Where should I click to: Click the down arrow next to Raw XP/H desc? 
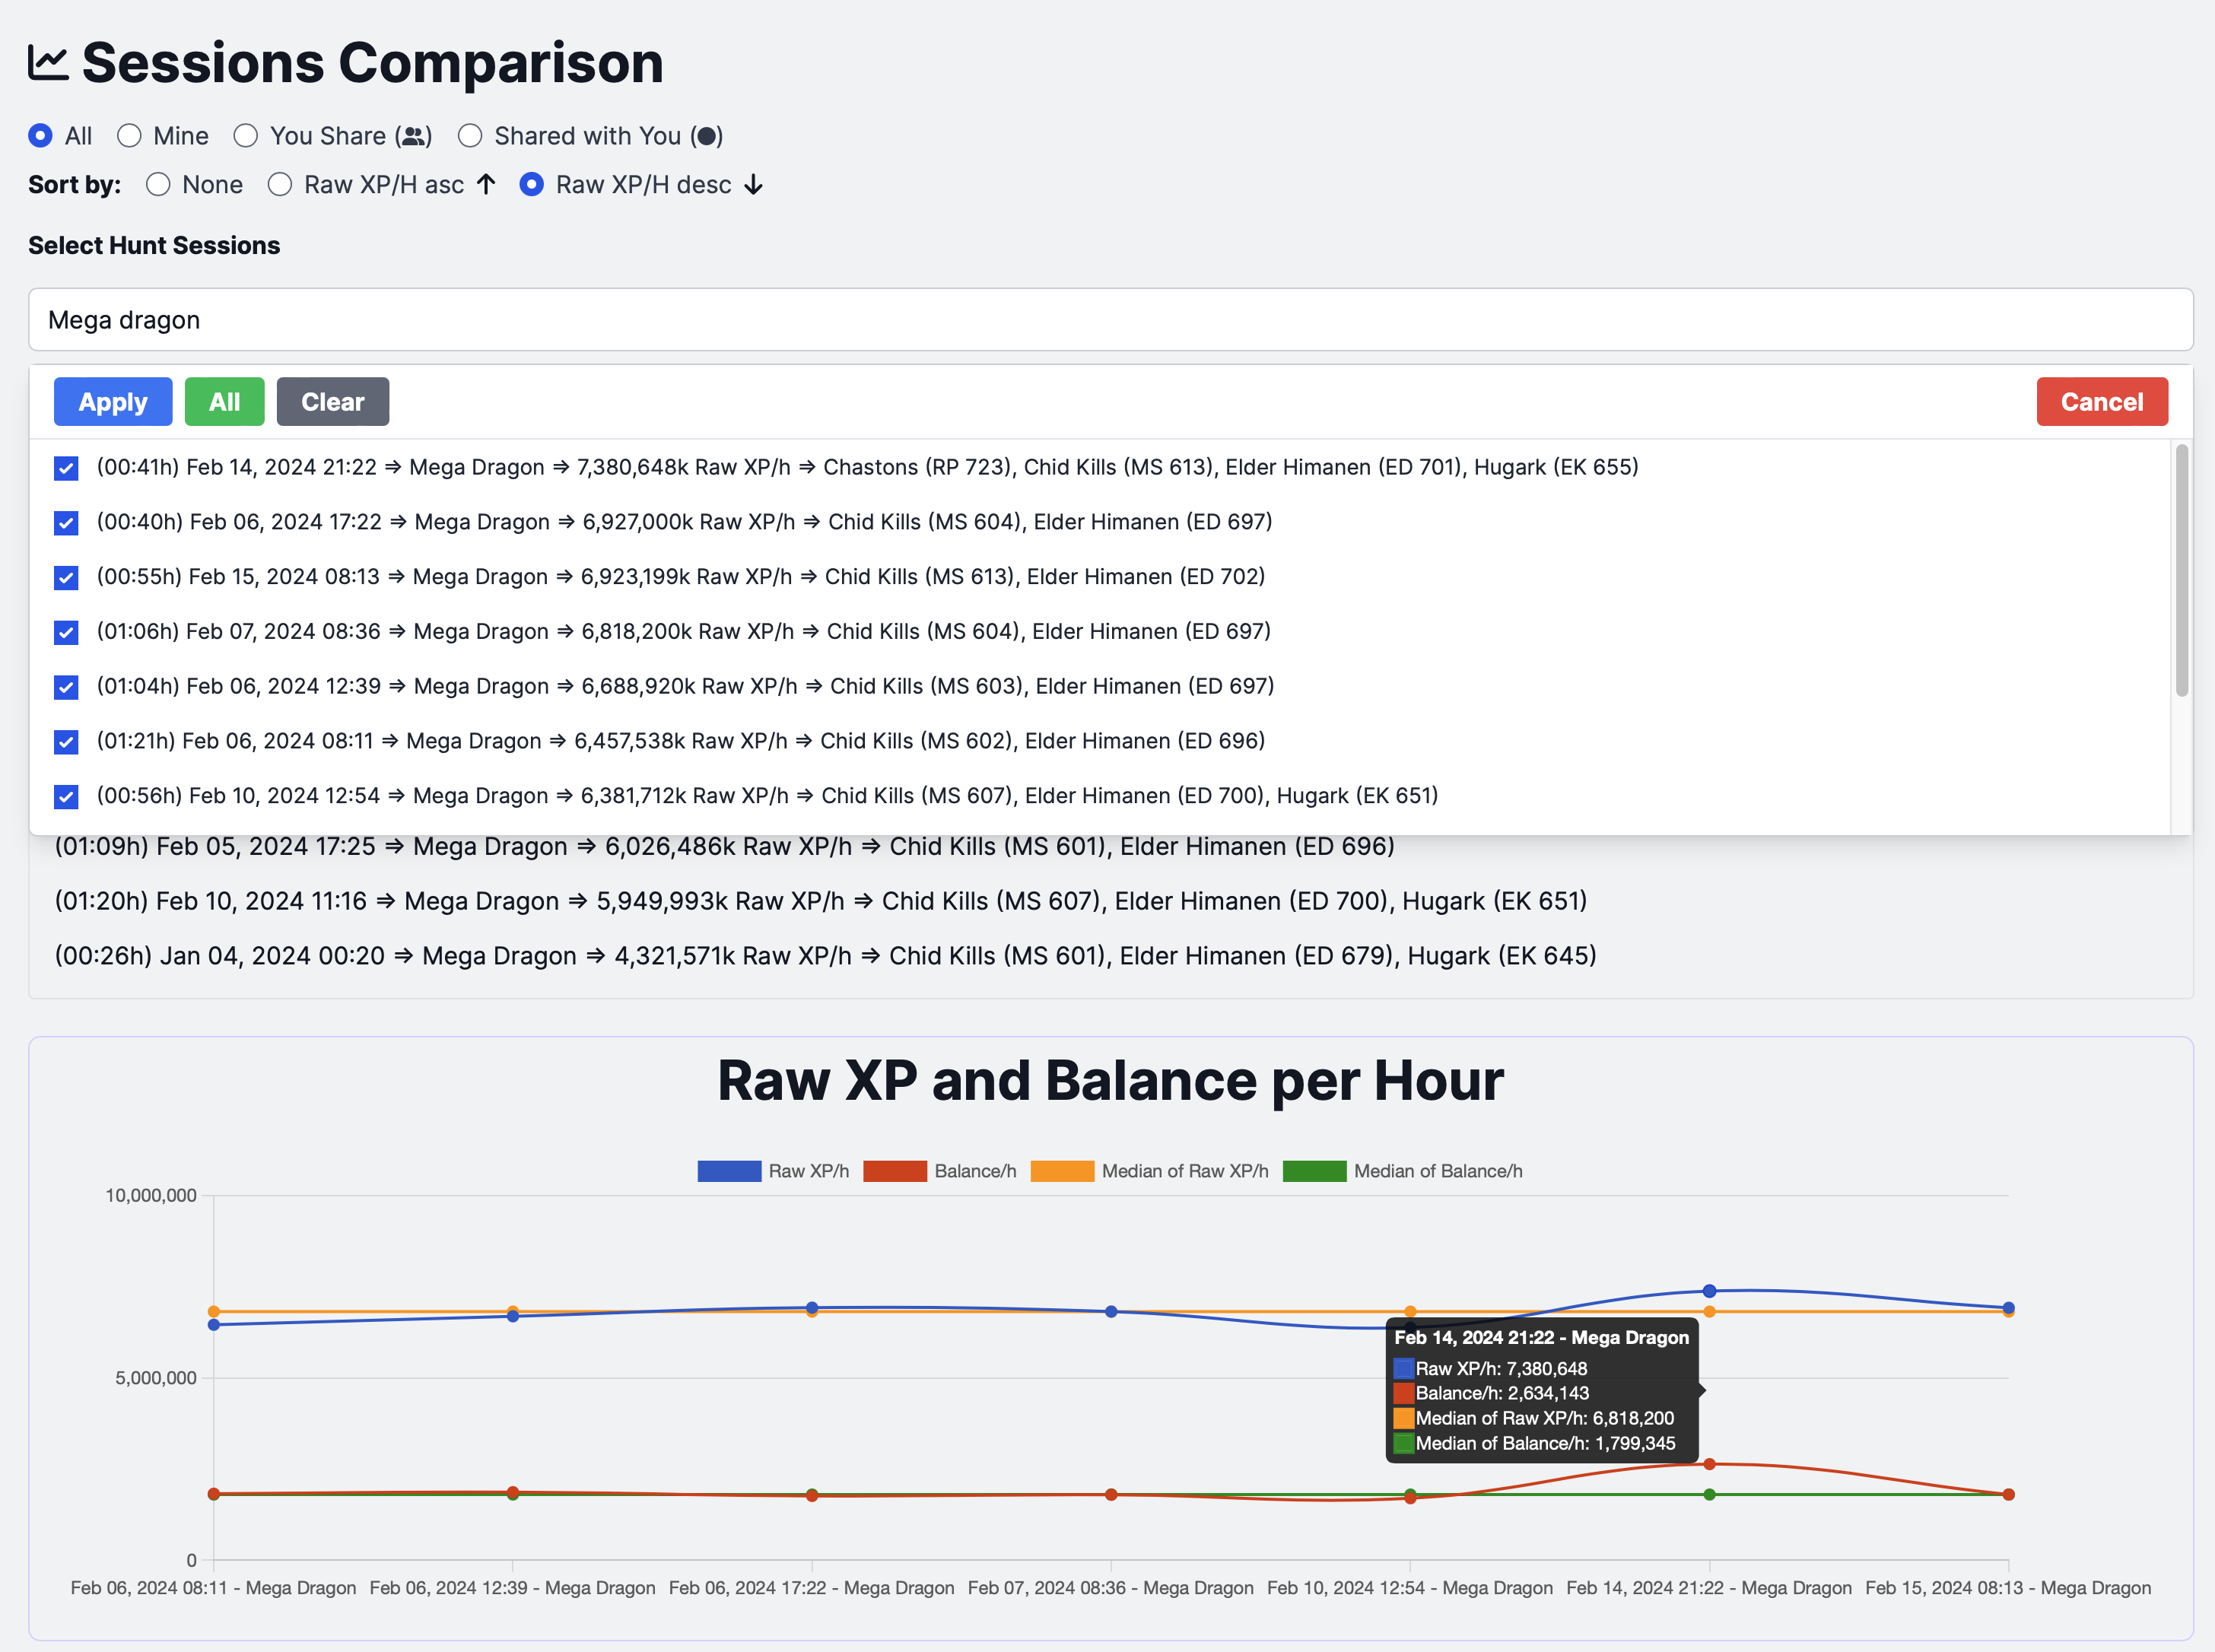click(754, 185)
